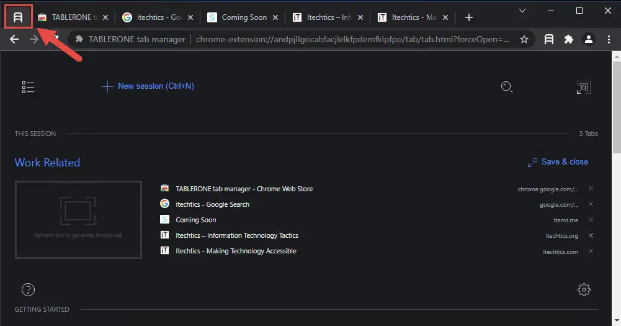Close the Coming Soon browser tab
The image size is (621, 326).
click(275, 17)
